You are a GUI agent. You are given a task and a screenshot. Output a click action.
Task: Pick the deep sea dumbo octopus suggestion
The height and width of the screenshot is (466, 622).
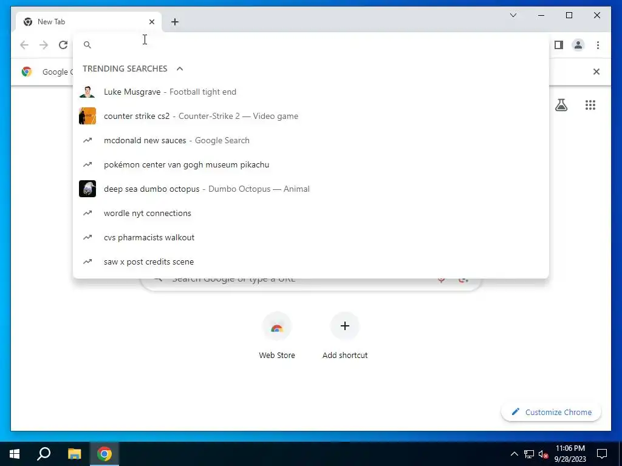pos(311,189)
